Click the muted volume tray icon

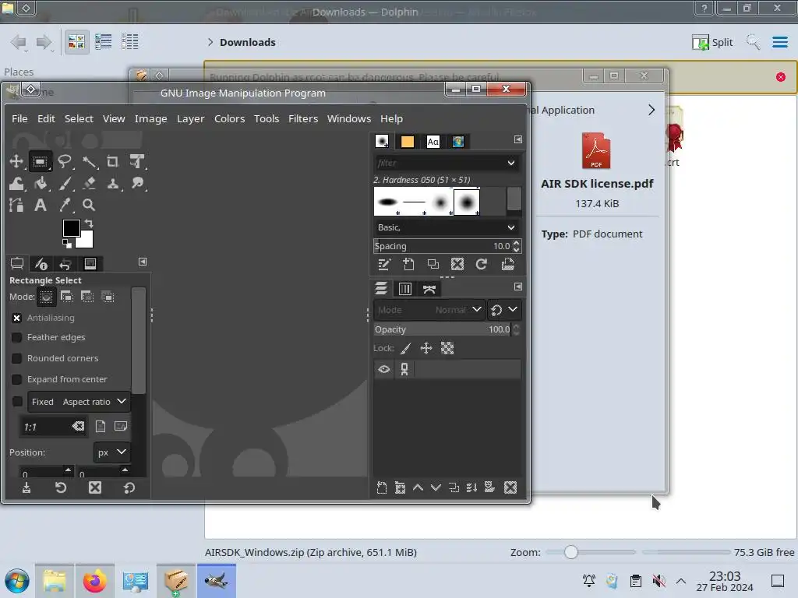tap(659, 581)
